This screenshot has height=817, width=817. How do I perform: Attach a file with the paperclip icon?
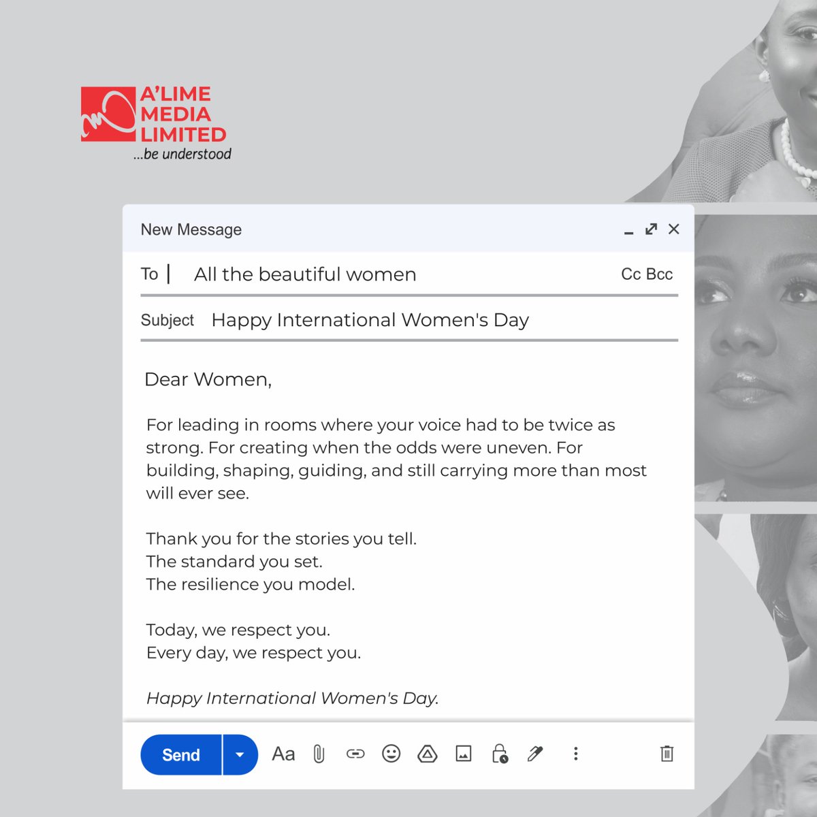319,754
